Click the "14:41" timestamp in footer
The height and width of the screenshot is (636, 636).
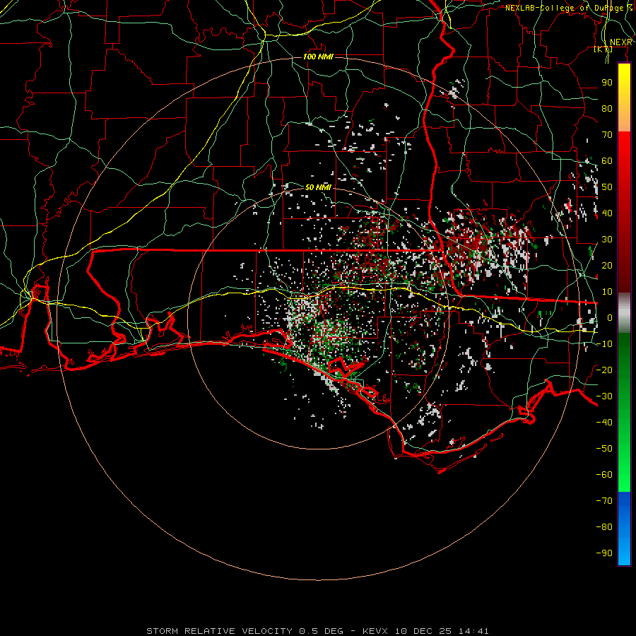click(473, 631)
